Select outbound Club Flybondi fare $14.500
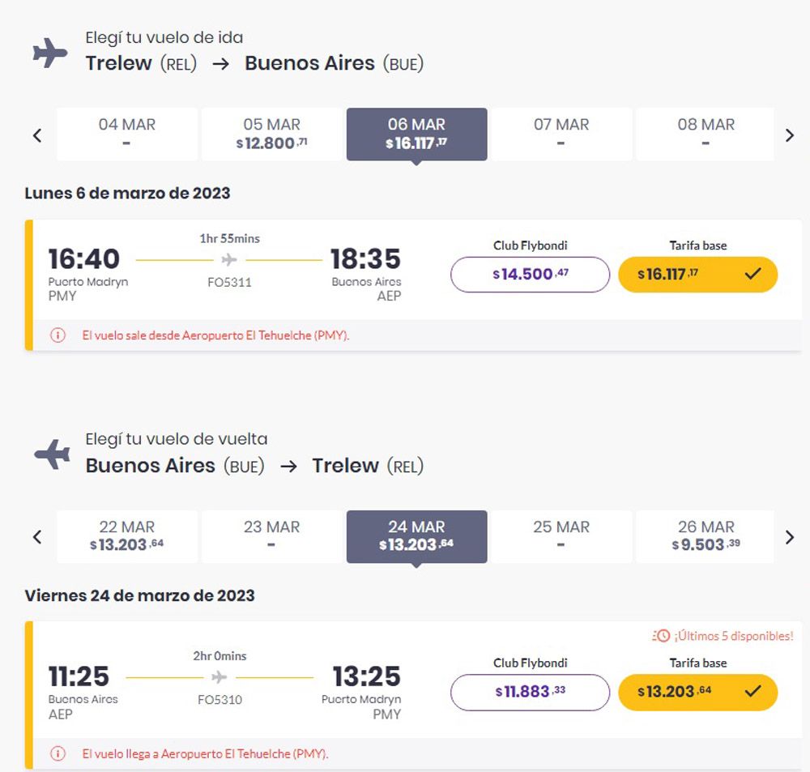Viewport: 810px width, 772px height. (x=530, y=275)
